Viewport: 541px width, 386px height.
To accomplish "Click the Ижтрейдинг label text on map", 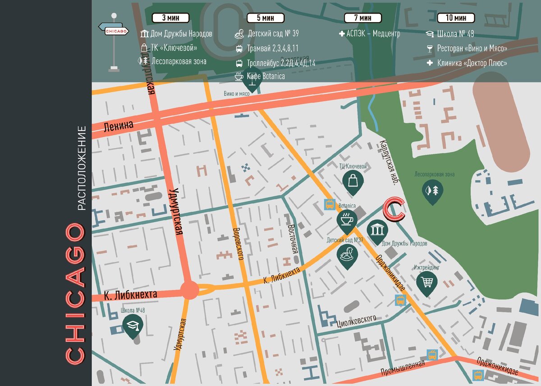I will [426, 268].
